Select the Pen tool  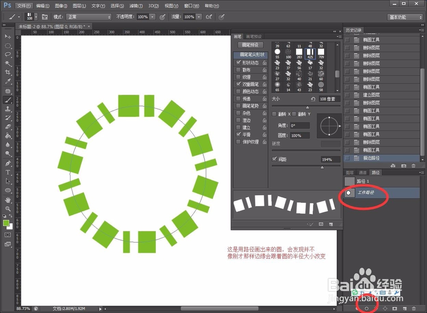click(8, 163)
